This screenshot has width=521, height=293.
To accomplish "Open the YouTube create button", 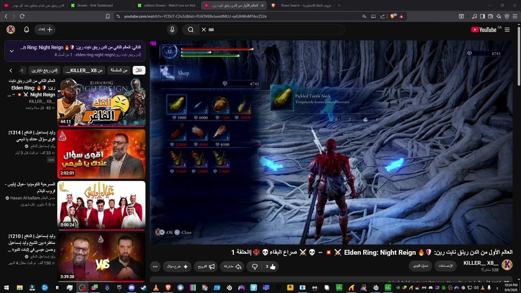I will (x=45, y=30).
